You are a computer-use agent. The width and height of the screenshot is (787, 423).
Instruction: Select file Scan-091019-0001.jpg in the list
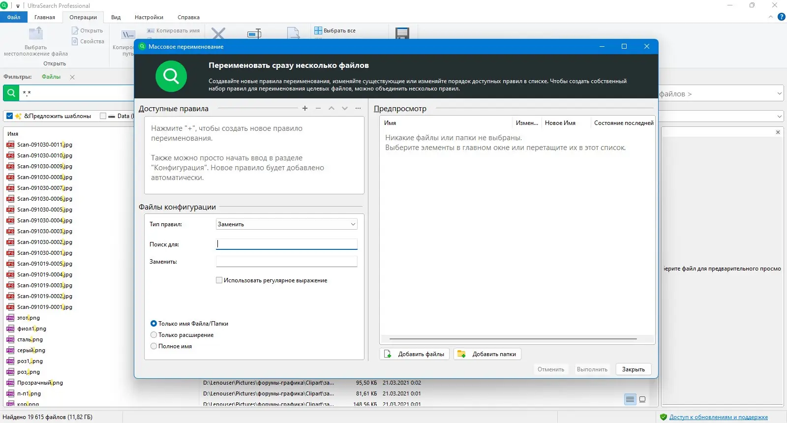[x=44, y=307]
